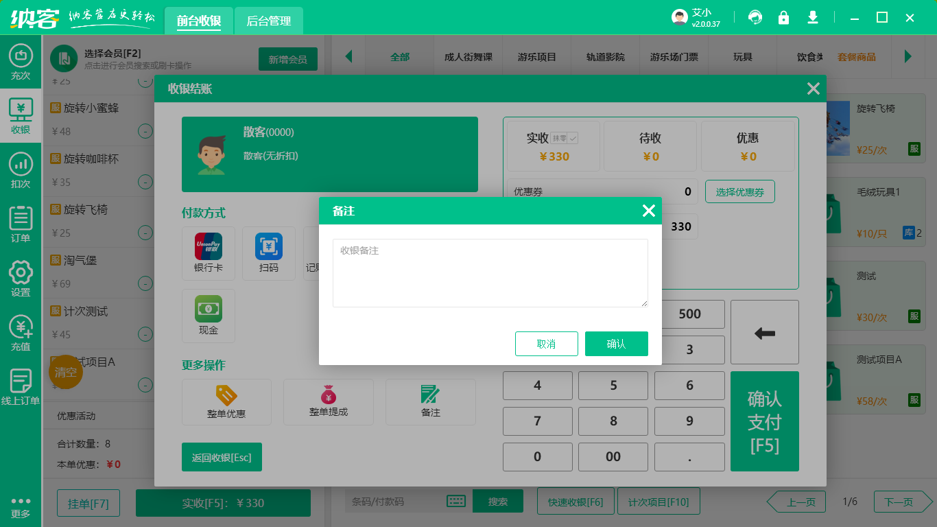Open the 订单 orders icon in sidebar

click(x=21, y=223)
